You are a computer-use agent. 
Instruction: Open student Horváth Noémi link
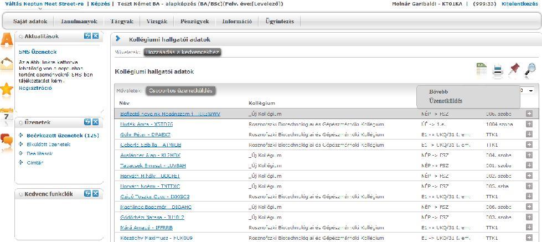pos(150,186)
